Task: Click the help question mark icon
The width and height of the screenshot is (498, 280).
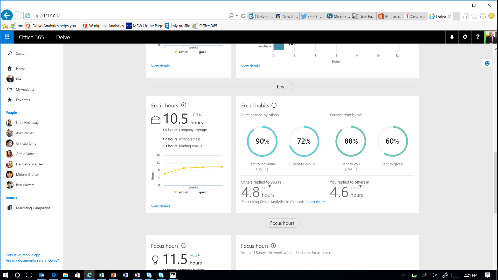Action: tap(478, 37)
